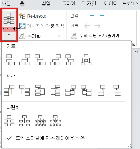140x149 pixels.
Task: Select third 세로 layout icon
Action: 40,90
